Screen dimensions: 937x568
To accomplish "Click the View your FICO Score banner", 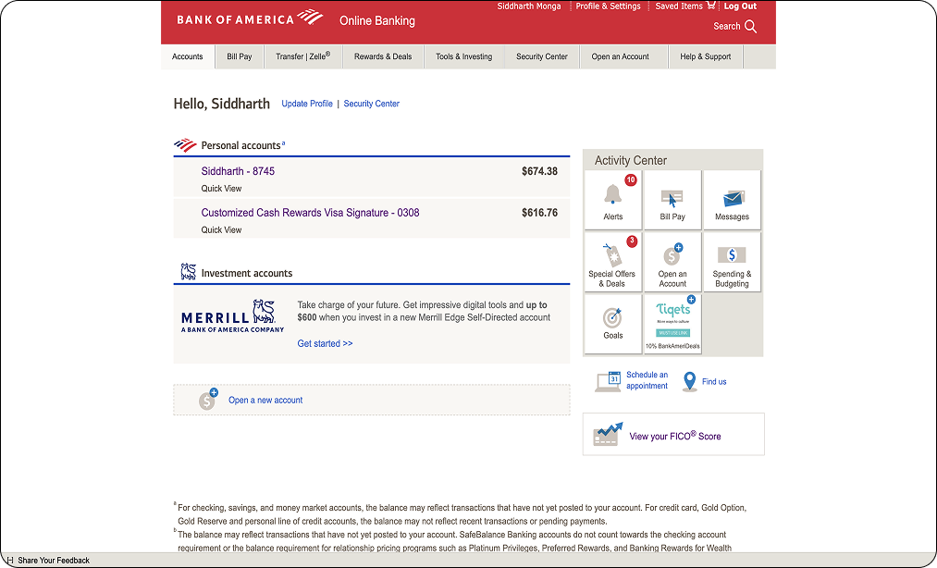I will tap(673, 435).
